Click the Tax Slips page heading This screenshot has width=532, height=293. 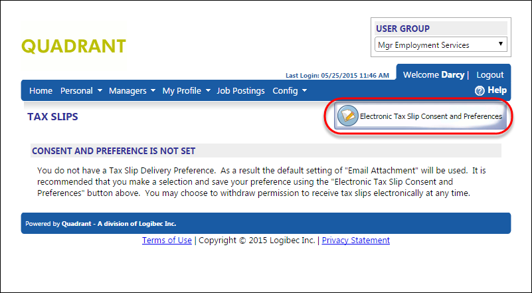tap(52, 117)
